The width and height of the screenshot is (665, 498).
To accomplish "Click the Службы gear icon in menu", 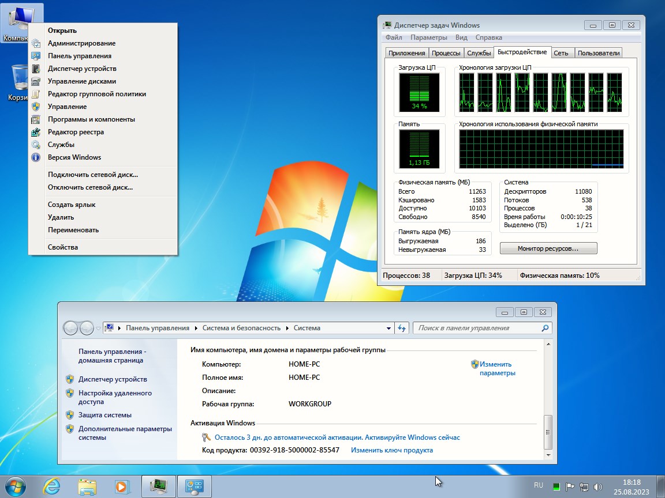I will pos(36,145).
